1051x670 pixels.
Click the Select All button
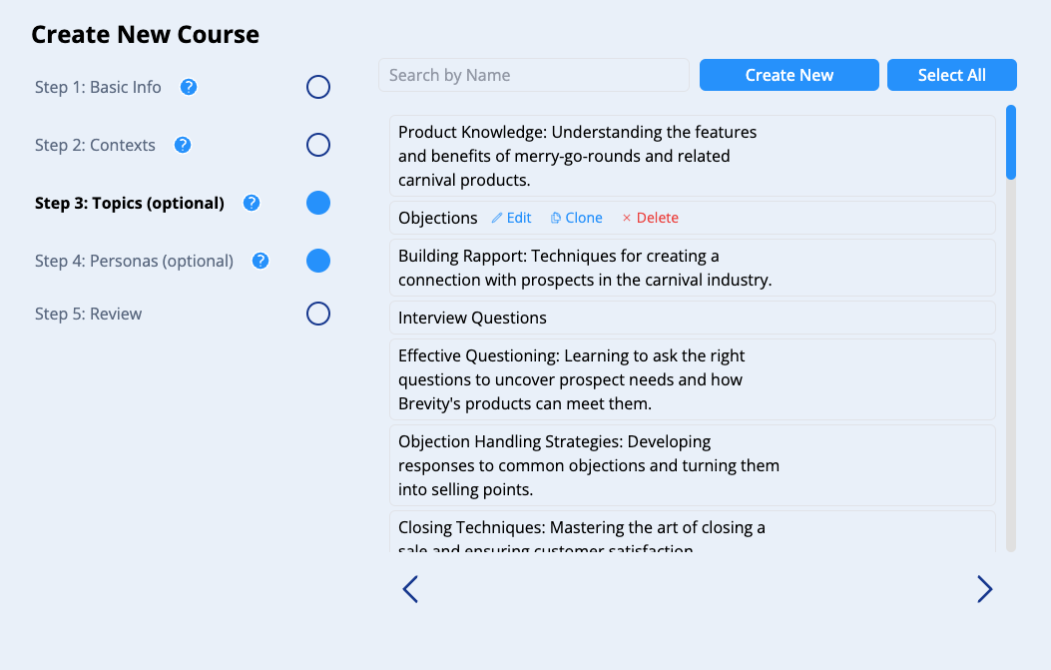point(951,75)
